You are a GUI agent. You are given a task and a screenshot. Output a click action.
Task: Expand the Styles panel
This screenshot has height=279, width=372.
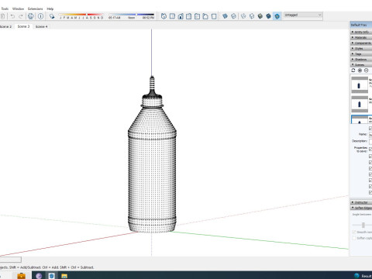[361, 48]
